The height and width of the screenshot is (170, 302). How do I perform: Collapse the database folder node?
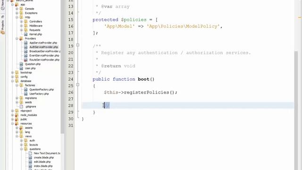click(x=13, y=81)
